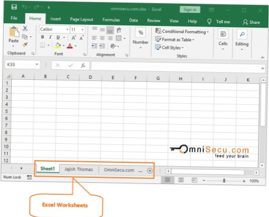Image resolution: width=269 pixels, height=217 pixels.
Task: Switch to the Page Layout tab
Action: tap(82, 19)
